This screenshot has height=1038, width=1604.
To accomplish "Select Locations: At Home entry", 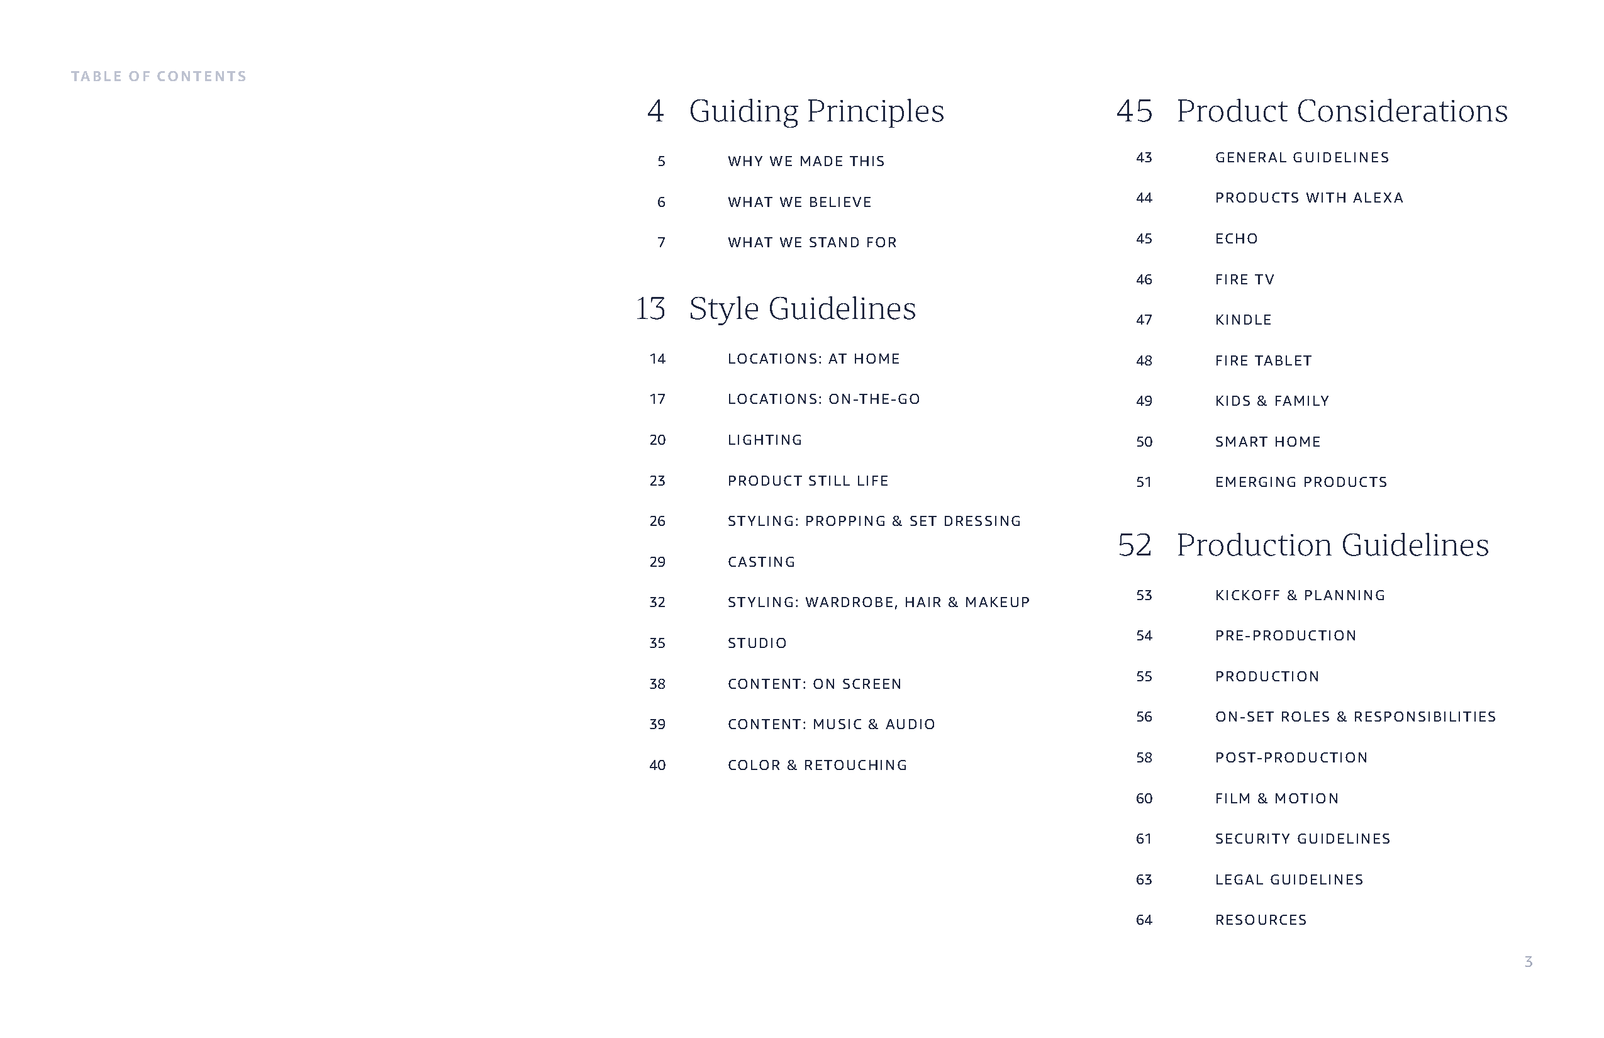I will coord(813,359).
